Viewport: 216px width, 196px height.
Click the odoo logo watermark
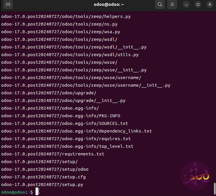click(x=195, y=175)
